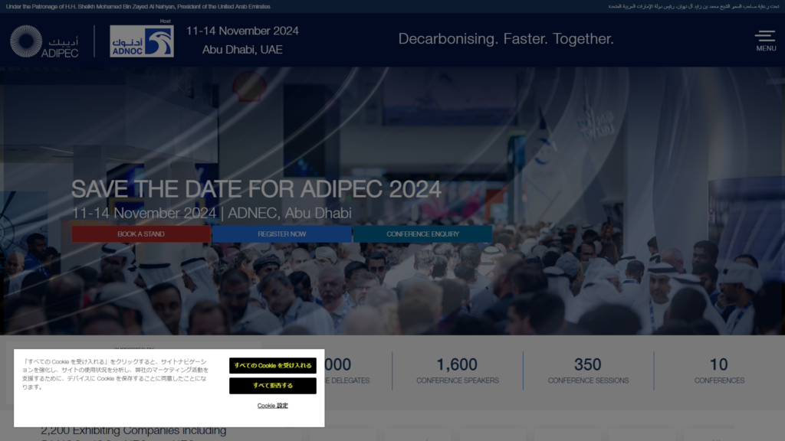Click the 'CONFERENCE SESSIONS' label
Image resolution: width=785 pixels, height=441 pixels.
pos(588,381)
